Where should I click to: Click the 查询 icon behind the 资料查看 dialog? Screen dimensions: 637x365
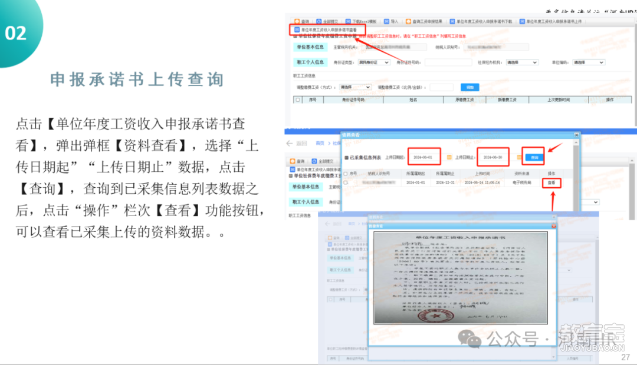pyautogui.click(x=293, y=161)
